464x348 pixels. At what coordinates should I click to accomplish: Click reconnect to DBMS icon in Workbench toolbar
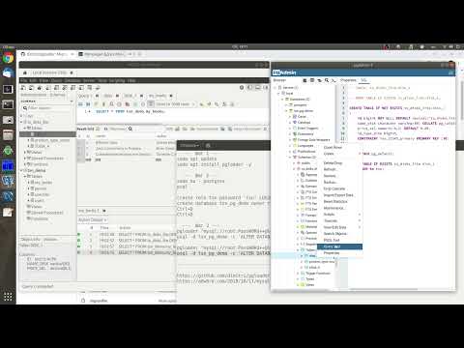pos(98,88)
